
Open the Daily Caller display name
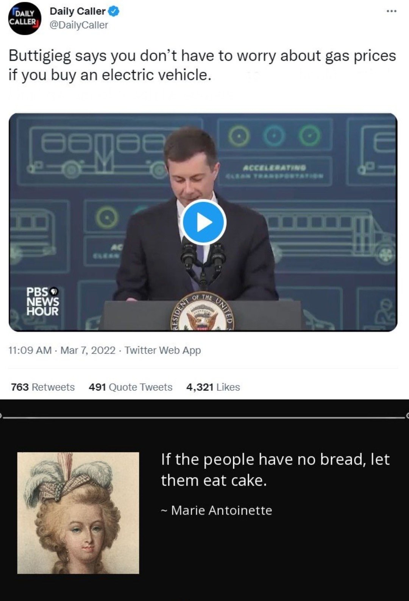pos(77,11)
